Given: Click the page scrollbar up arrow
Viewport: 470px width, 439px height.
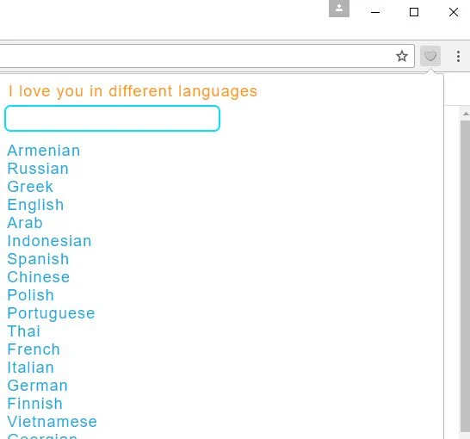Looking at the screenshot, I should click(466, 114).
